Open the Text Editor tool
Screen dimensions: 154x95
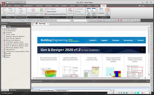pyautogui.click(x=89, y=12)
